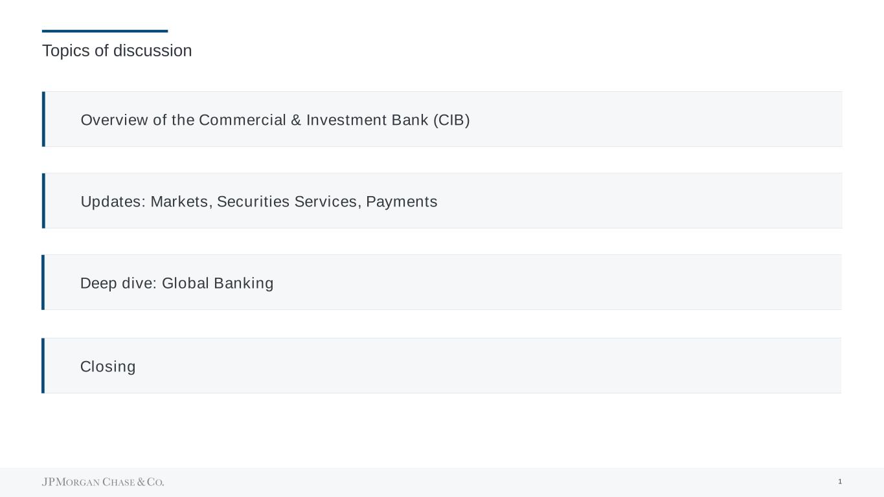Click the JPMorgan Chase & Co. logo

click(x=103, y=482)
